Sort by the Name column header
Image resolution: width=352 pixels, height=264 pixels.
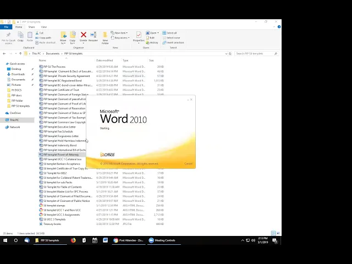coord(42,61)
